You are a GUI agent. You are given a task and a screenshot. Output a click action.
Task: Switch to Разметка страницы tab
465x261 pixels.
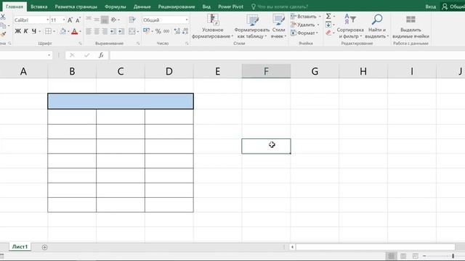pyautogui.click(x=76, y=7)
